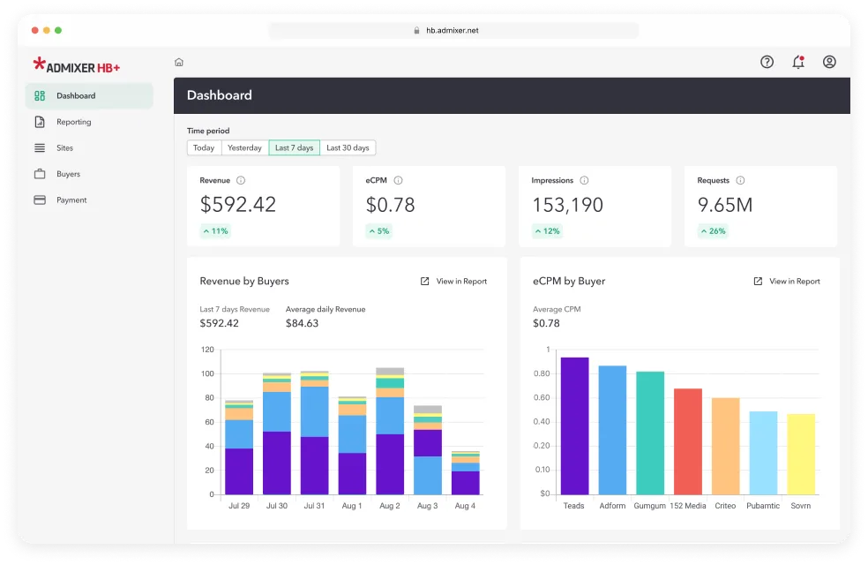This screenshot has width=868, height=565.
Task: Select the Last 7 days period
Action: click(294, 148)
